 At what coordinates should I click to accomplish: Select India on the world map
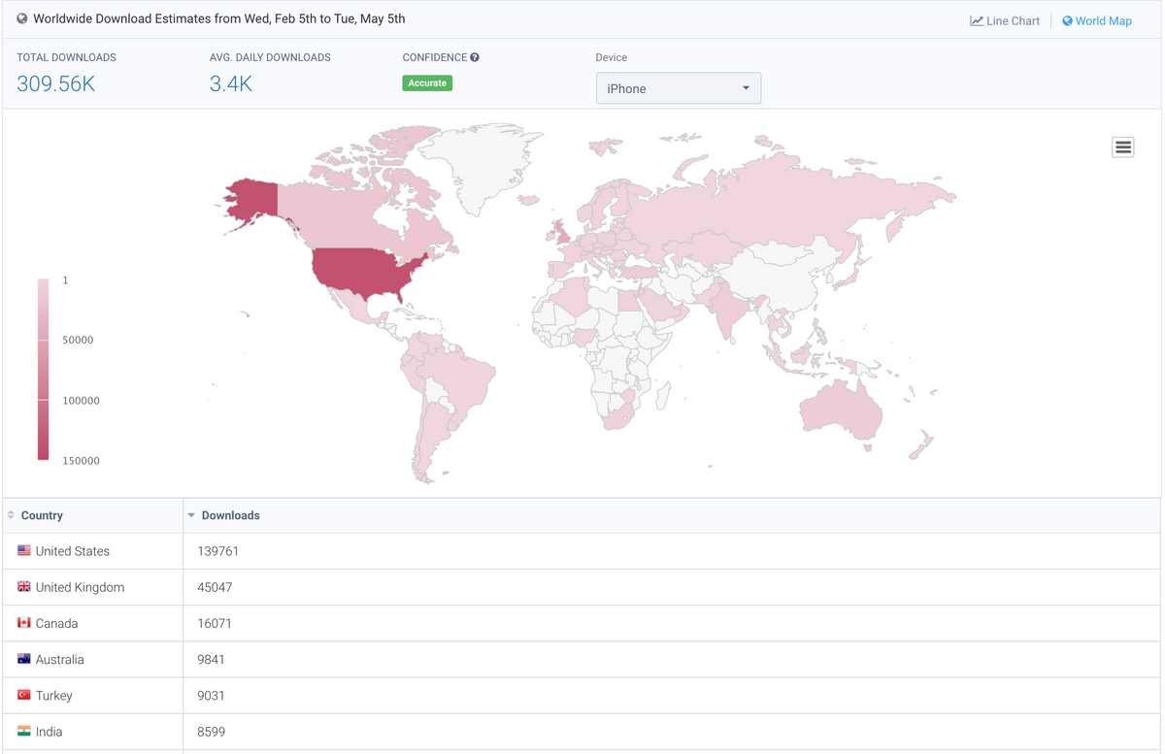(x=726, y=309)
